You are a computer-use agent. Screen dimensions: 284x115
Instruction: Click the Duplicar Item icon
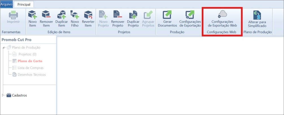click(x=62, y=15)
